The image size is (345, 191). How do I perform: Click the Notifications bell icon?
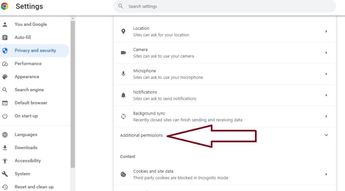click(x=123, y=95)
